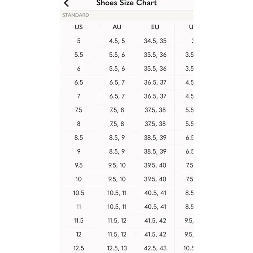253x253 pixels.
Task: Select US size 6.5 cell
Action: [79, 82]
